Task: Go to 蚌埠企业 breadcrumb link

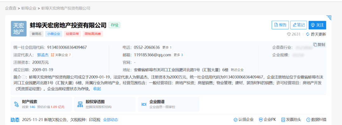Action: tap(29, 8)
